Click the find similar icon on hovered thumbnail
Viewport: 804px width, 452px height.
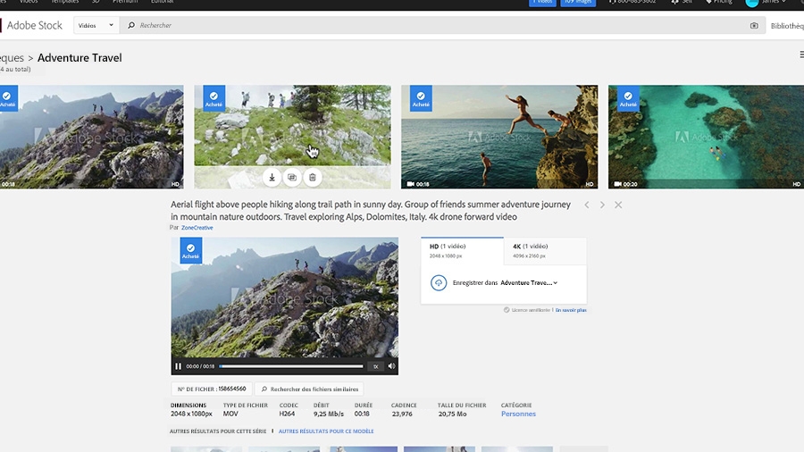pos(292,178)
